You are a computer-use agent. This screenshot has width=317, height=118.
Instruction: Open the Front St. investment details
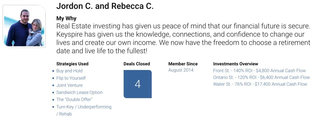[x=259, y=71]
